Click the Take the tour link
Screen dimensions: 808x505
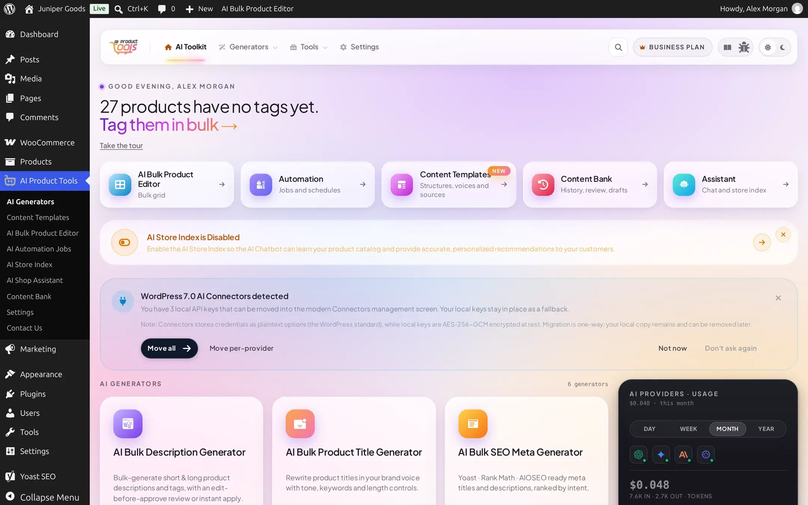coord(121,146)
